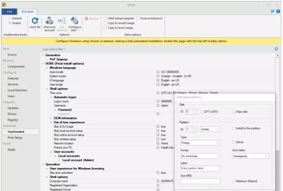This screenshot has width=283, height=191.
Task: Click the Add local account icon
Action: [x=49, y=21]
